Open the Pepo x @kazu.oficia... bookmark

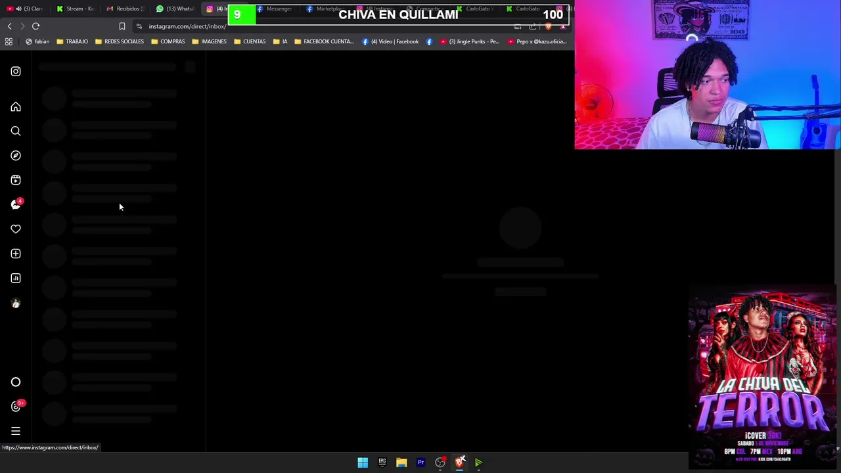537,41
